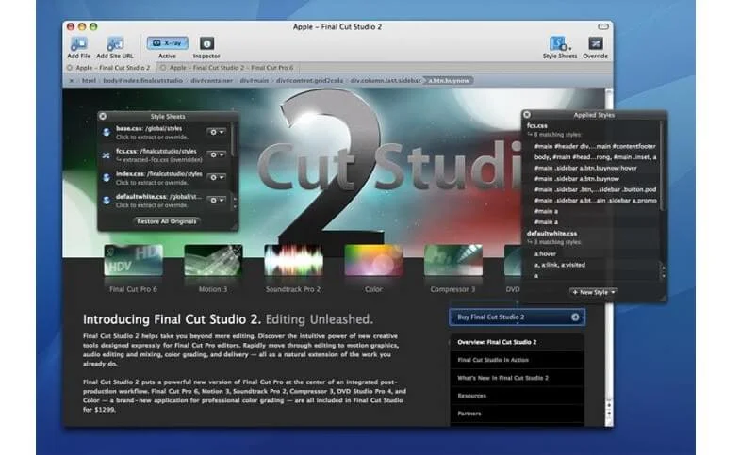Screen dimensions: 740x455
Task: Click the Buy Final Cut Studio 2 button
Action: [517, 317]
